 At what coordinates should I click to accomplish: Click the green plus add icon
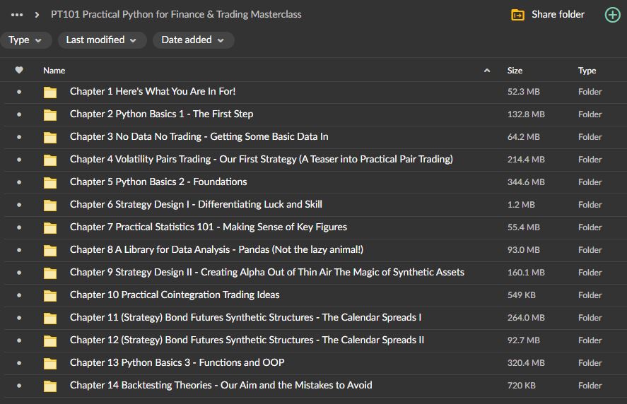pyautogui.click(x=612, y=15)
